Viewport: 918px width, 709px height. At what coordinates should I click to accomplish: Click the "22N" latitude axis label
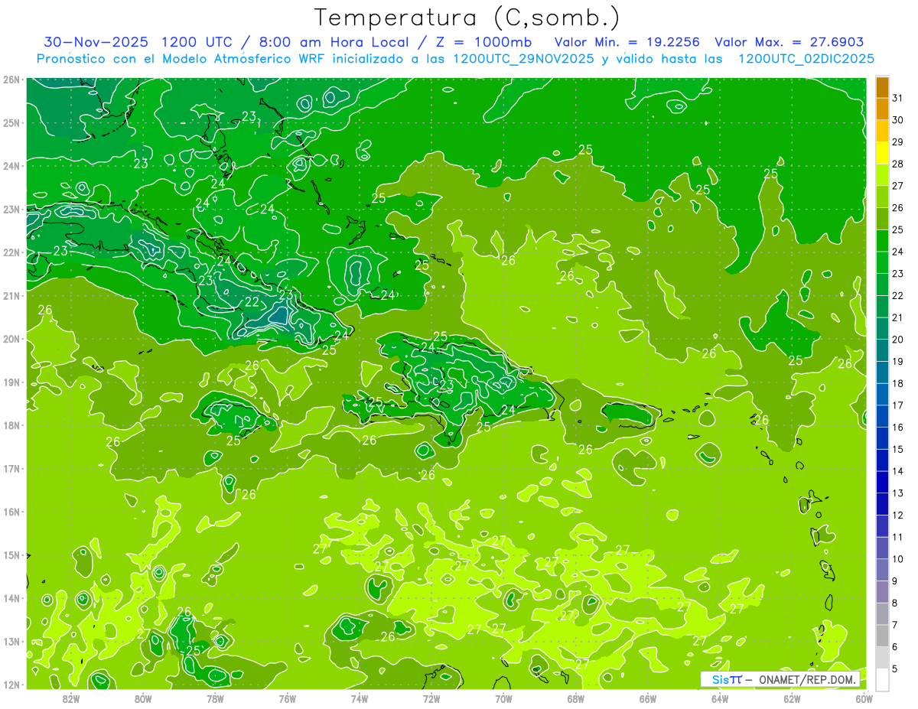tap(11, 252)
